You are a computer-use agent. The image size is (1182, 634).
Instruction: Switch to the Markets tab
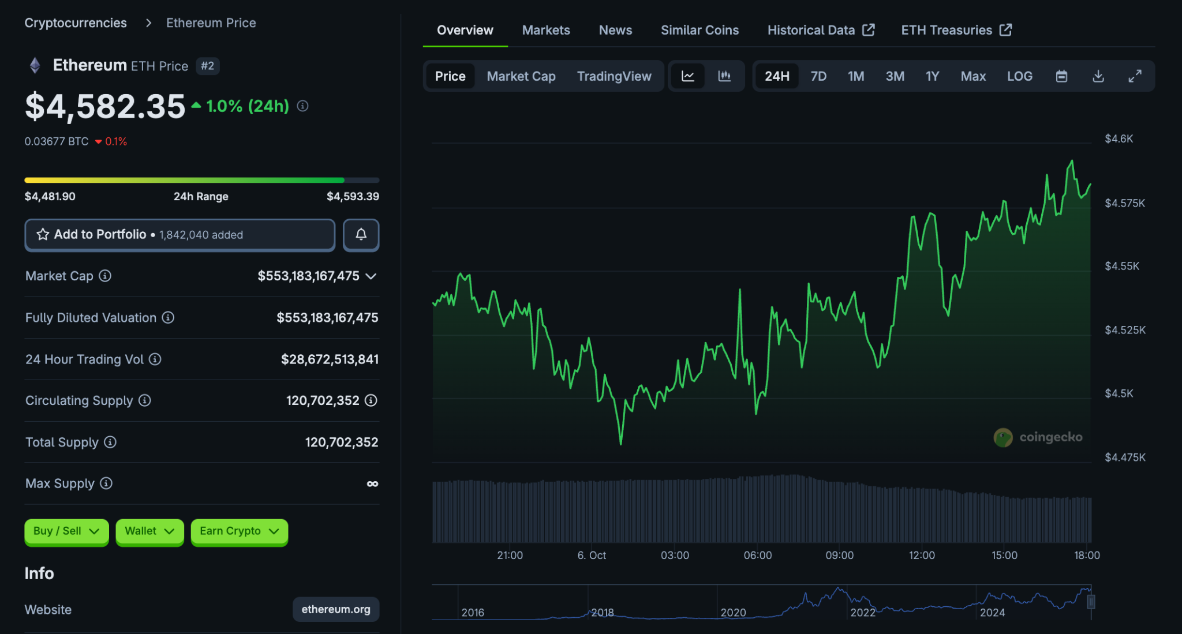coord(545,30)
